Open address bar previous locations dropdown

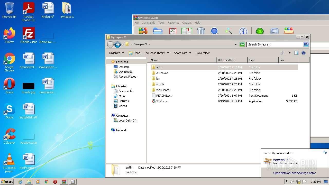pos(236,44)
